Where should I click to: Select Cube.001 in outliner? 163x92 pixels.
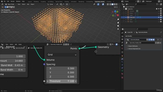tap(132, 17)
